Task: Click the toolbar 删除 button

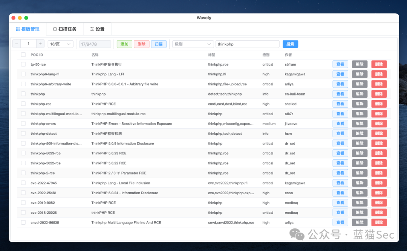Action: (141, 44)
